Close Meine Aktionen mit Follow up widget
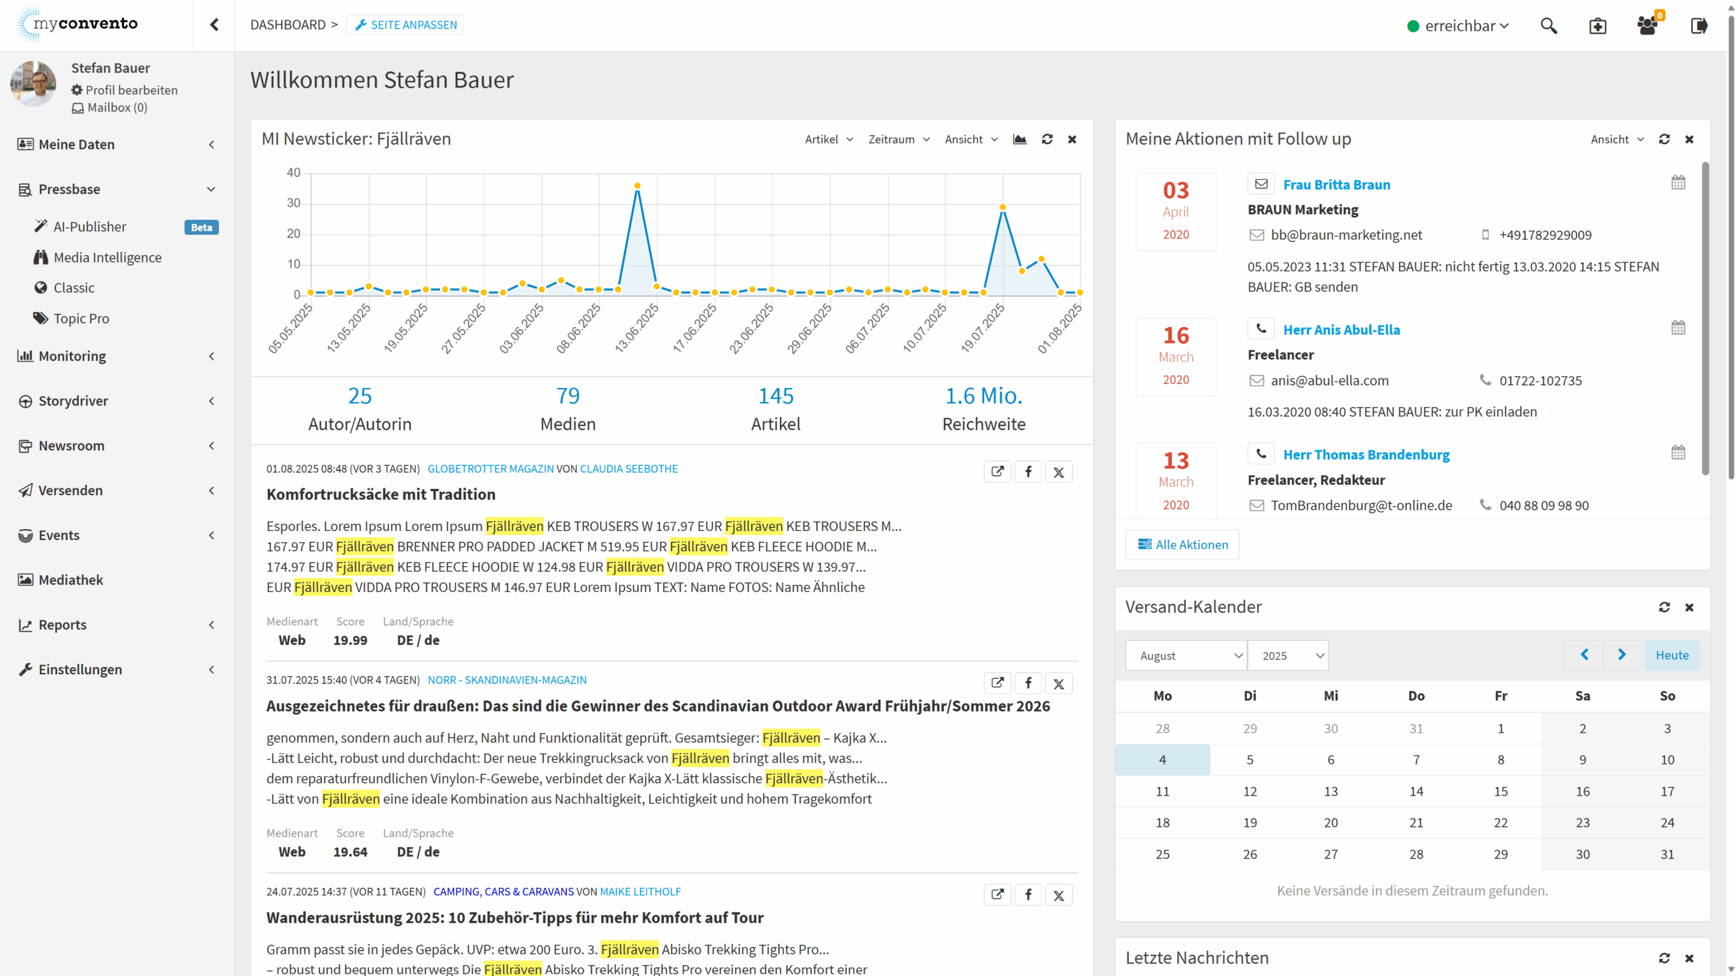This screenshot has height=976, width=1736. [1689, 139]
